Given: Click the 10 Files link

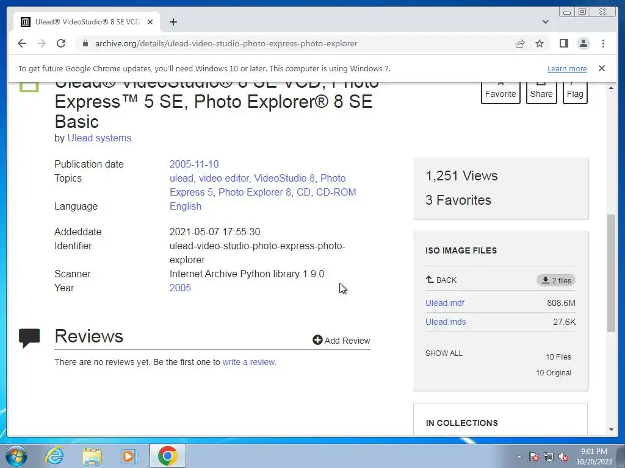Looking at the screenshot, I should [558, 356].
